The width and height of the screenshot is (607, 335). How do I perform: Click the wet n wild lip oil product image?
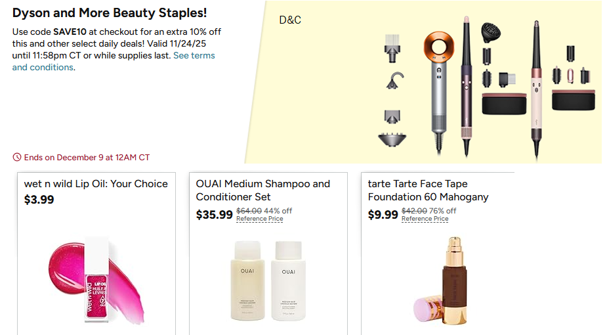pyautogui.click(x=96, y=280)
